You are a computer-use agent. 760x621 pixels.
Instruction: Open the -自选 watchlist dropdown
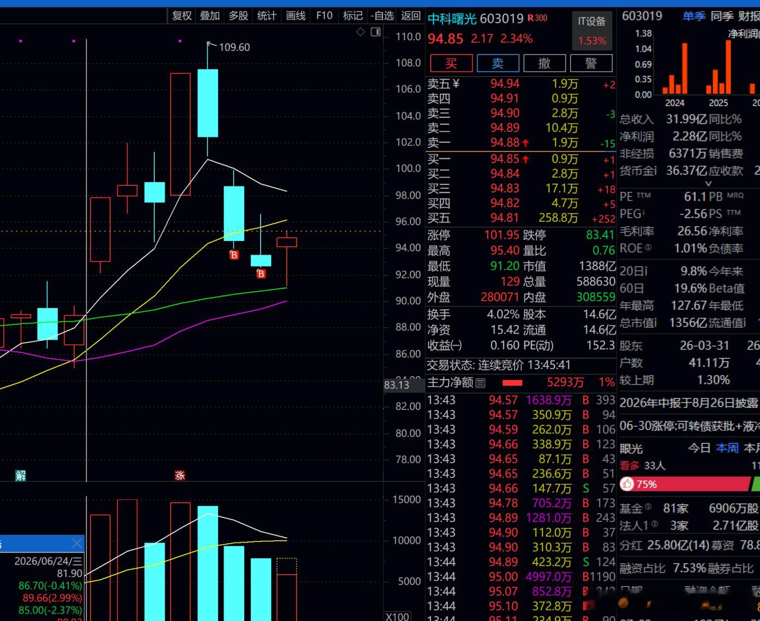(382, 16)
